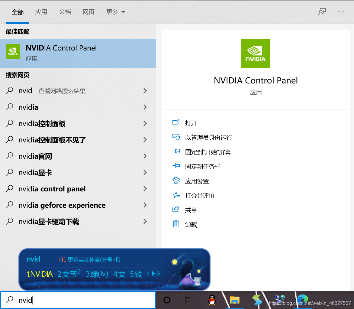Expand chevron for nvidia控制面板不见了
The height and width of the screenshot is (309, 354).
[x=145, y=140]
